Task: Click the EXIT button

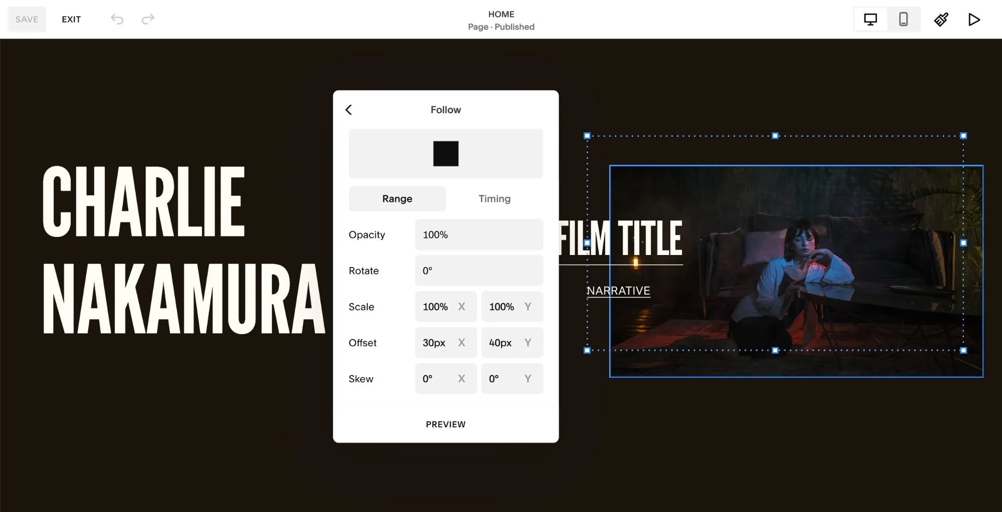Action: click(71, 20)
